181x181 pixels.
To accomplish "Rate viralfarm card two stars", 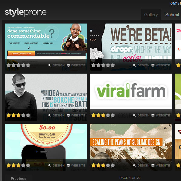I will (98, 115).
